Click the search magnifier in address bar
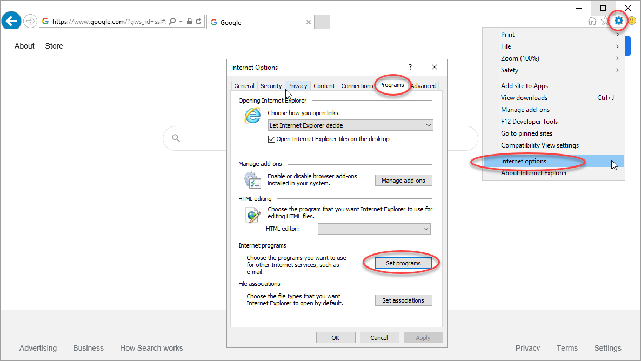 click(x=172, y=21)
